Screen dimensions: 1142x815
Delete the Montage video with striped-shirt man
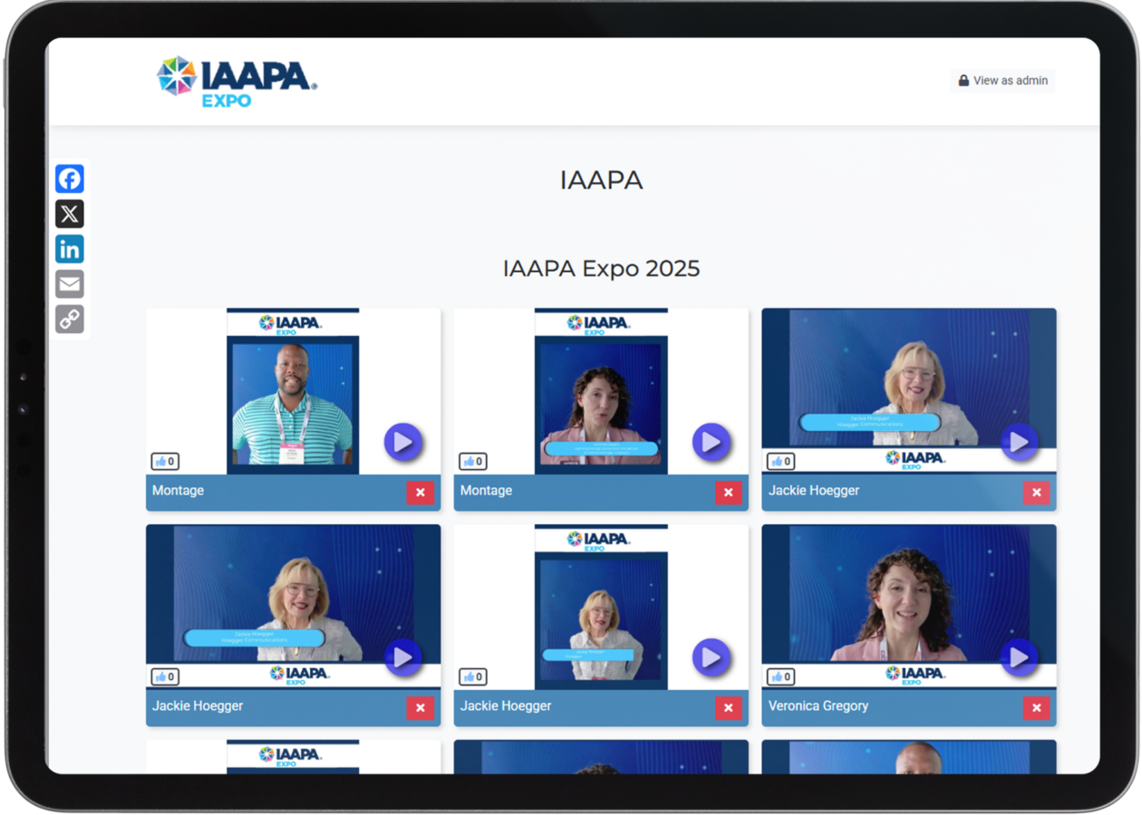(421, 493)
